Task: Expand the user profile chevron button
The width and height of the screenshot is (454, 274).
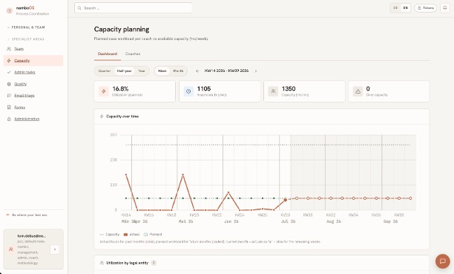Action: pos(55,249)
